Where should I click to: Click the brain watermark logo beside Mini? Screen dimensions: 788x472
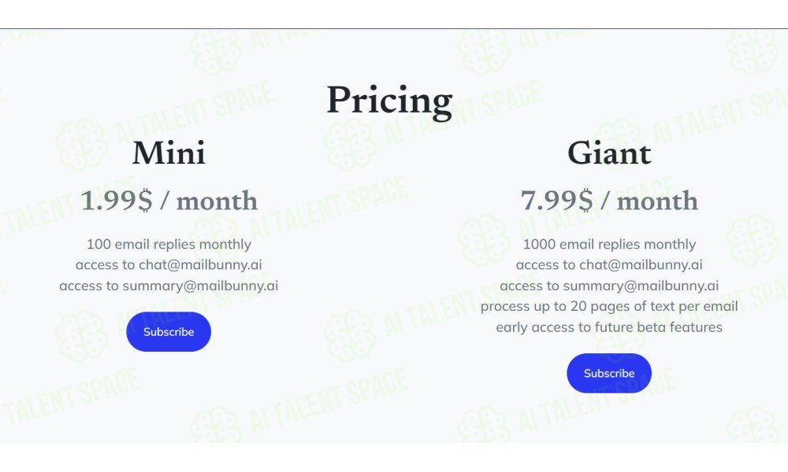(81, 145)
